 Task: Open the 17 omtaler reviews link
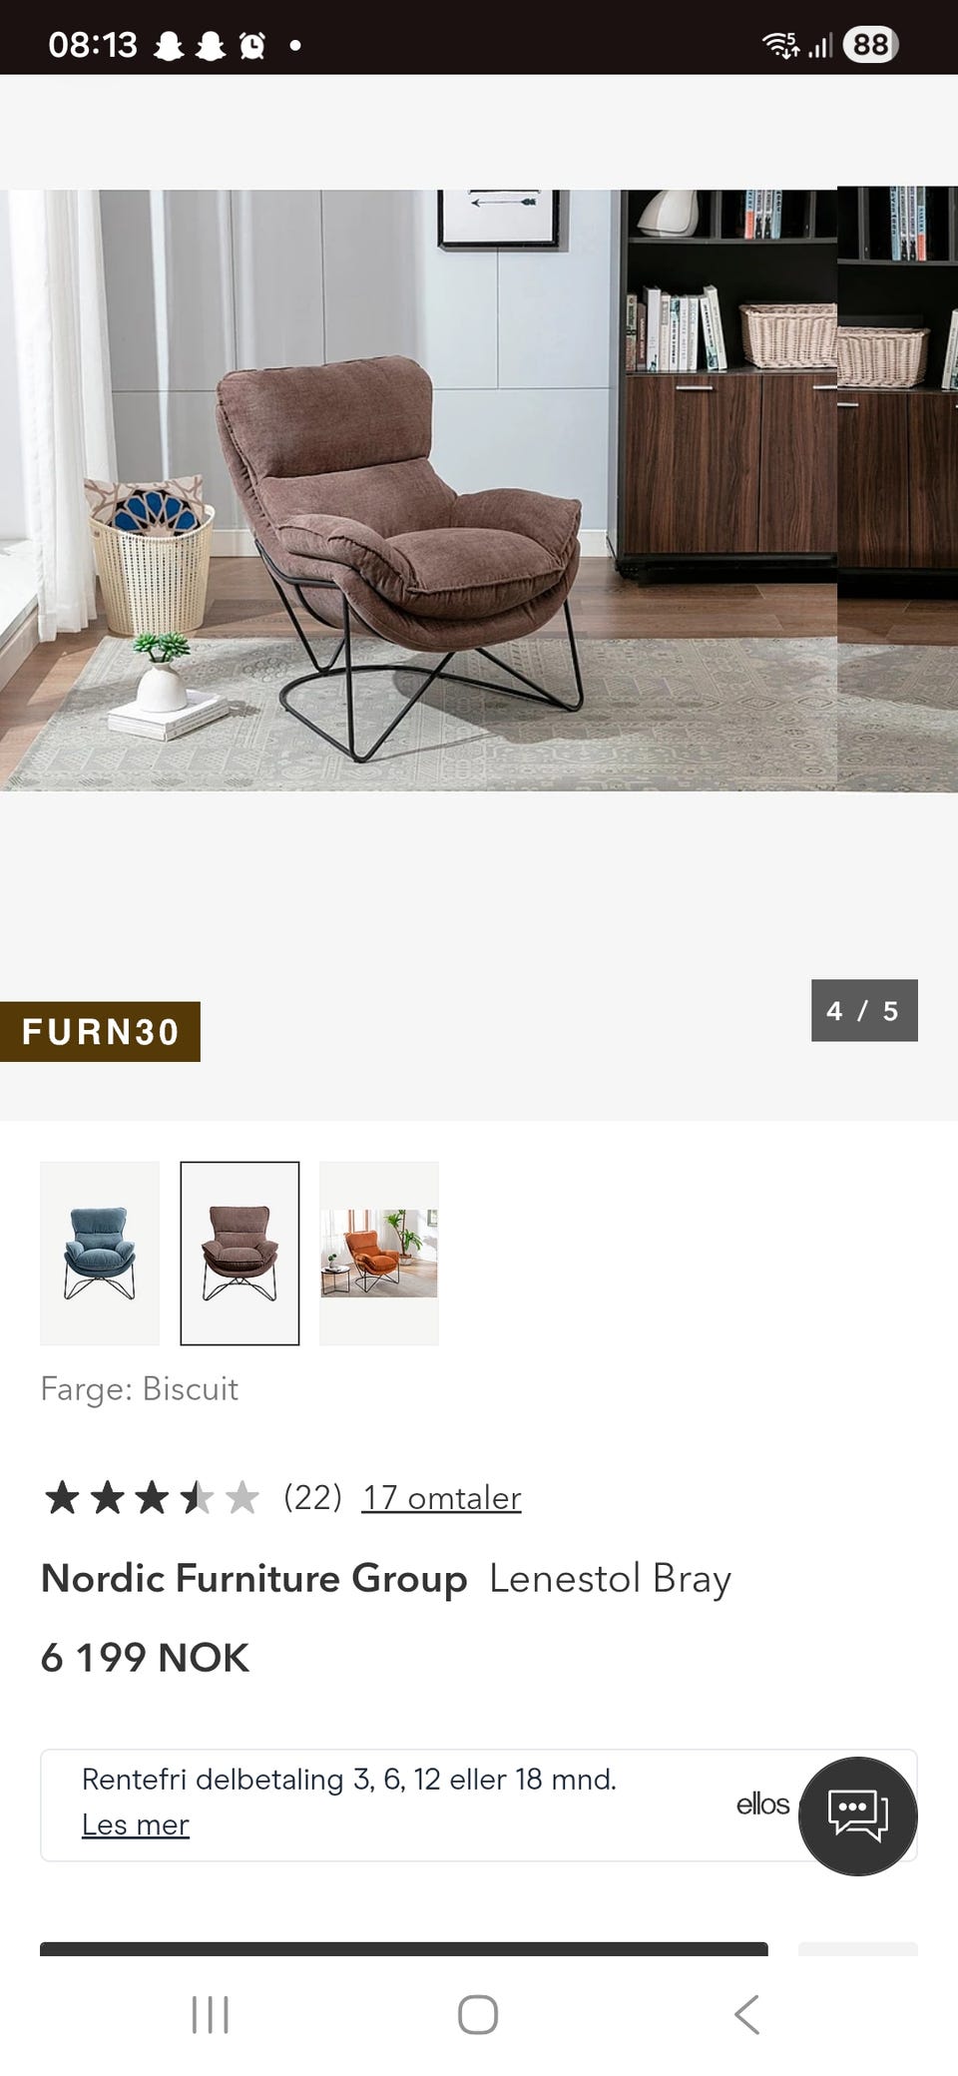[x=441, y=1497]
